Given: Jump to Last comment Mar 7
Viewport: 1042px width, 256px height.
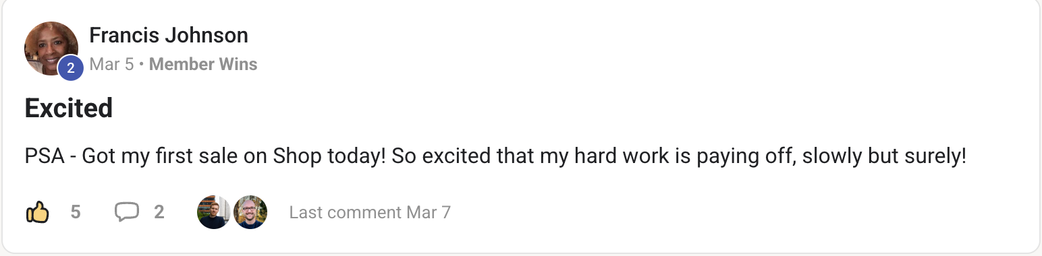Looking at the screenshot, I should coord(370,213).
